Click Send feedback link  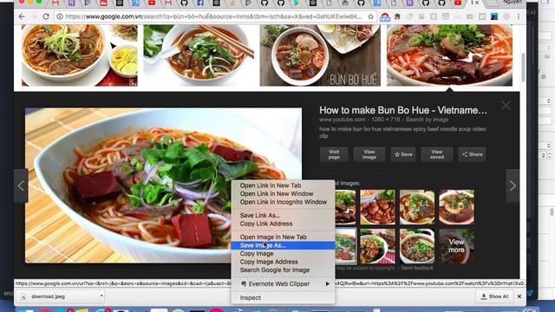click(417, 268)
